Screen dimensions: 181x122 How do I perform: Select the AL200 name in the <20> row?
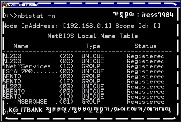(12, 56)
